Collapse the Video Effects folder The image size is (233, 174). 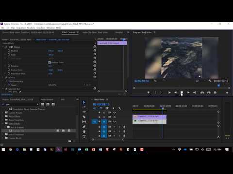(x=3, y=124)
